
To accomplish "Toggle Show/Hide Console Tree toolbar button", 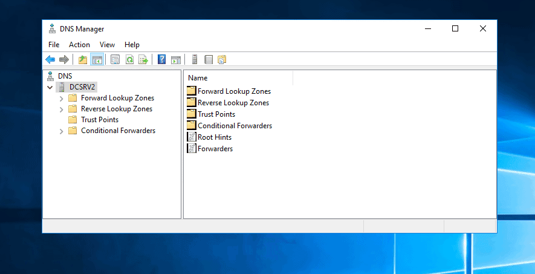I will point(97,60).
